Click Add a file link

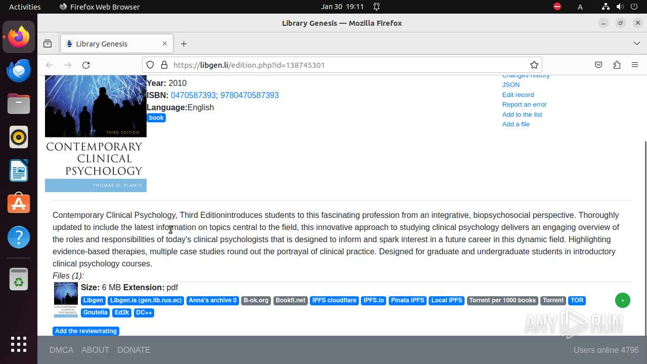(516, 124)
